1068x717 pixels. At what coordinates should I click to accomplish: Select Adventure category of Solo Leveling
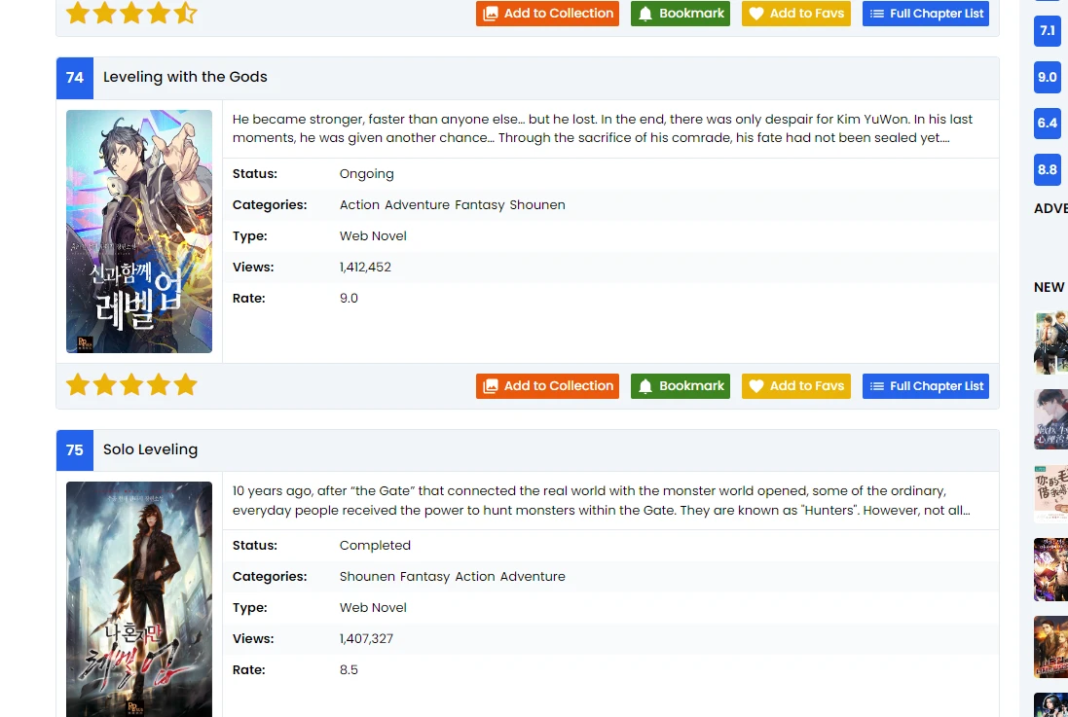[x=533, y=577]
